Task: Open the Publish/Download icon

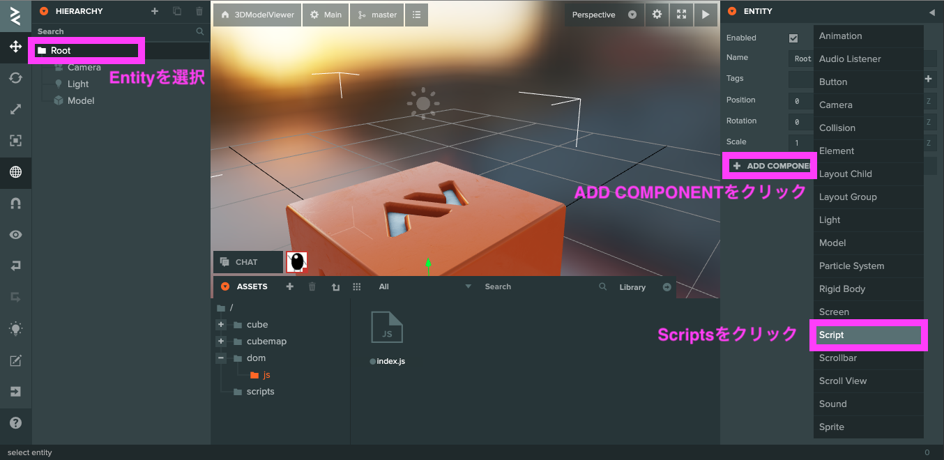Action: coord(15,392)
